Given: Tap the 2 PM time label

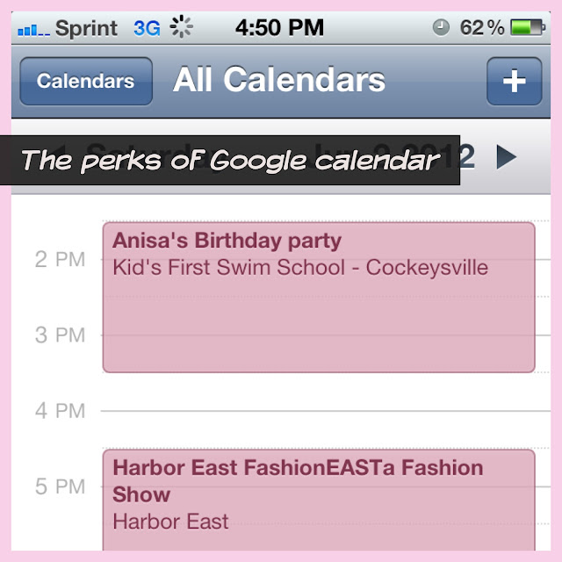Looking at the screenshot, I should tap(60, 260).
